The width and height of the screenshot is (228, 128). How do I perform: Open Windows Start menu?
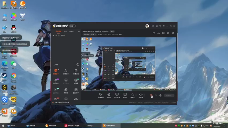[x=3, y=125]
